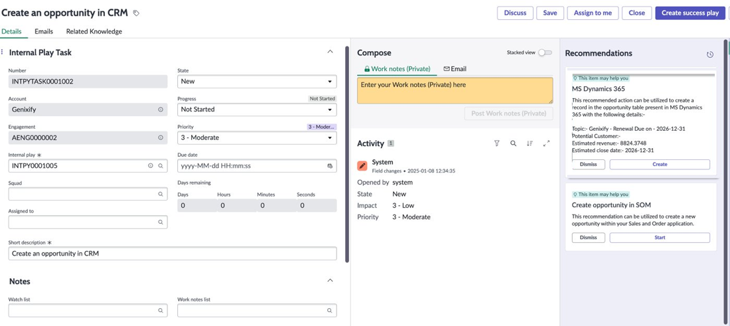Open the Watch list lookup icon
This screenshot has width=730, height=326.
click(x=161, y=310)
